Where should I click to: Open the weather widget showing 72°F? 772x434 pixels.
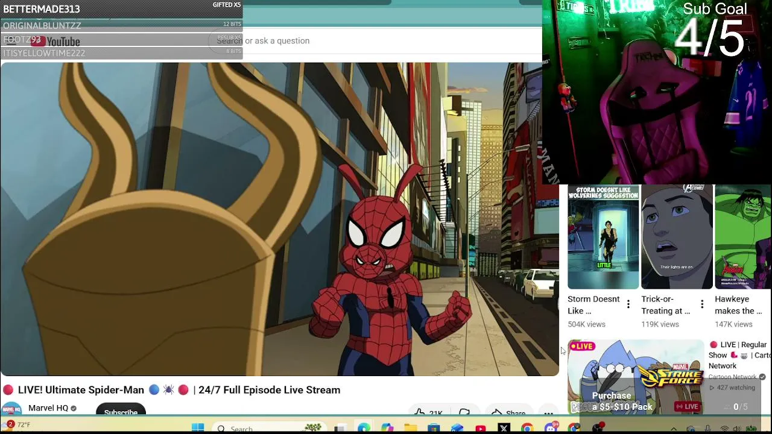(16, 426)
